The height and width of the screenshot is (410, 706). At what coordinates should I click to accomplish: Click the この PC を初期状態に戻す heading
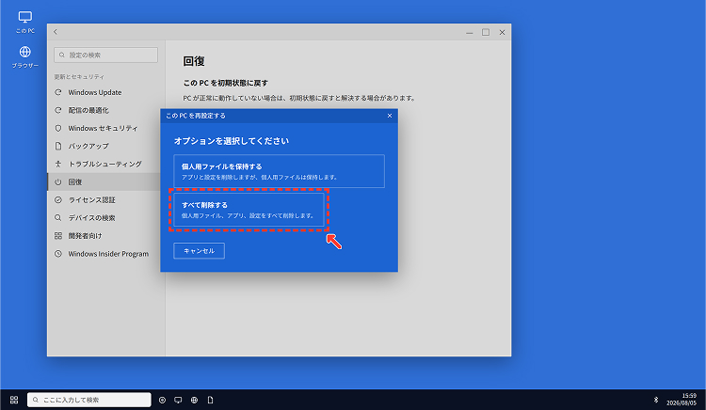[226, 83]
